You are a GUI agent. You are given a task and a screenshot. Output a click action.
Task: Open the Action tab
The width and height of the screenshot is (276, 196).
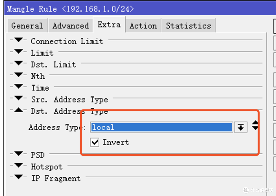tap(143, 26)
